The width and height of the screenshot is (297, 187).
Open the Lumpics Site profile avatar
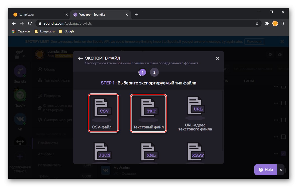pyautogui.click(x=40, y=54)
